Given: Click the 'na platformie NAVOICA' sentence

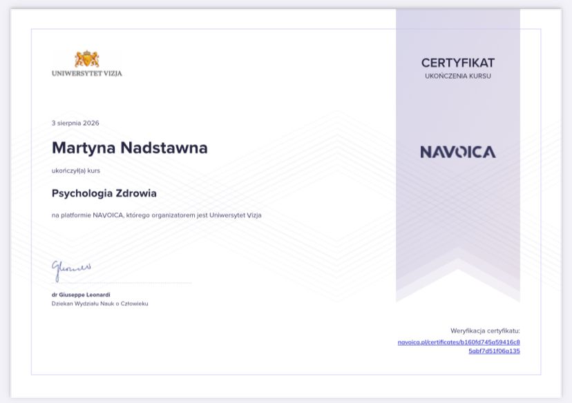Looking at the screenshot, I should [x=157, y=215].
